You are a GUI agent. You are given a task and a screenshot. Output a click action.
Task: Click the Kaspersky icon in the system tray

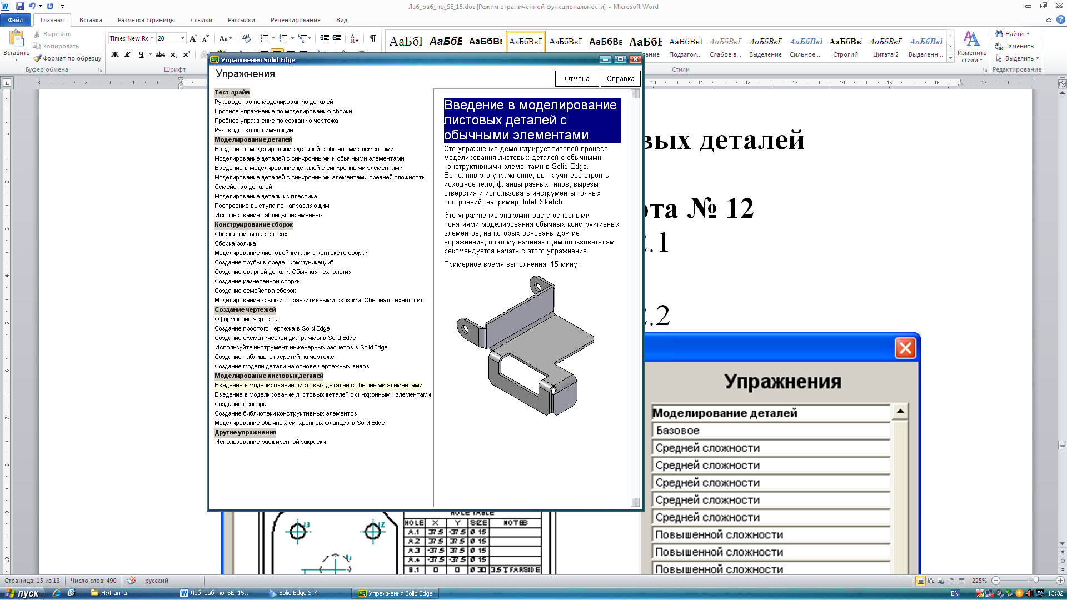pos(980,593)
